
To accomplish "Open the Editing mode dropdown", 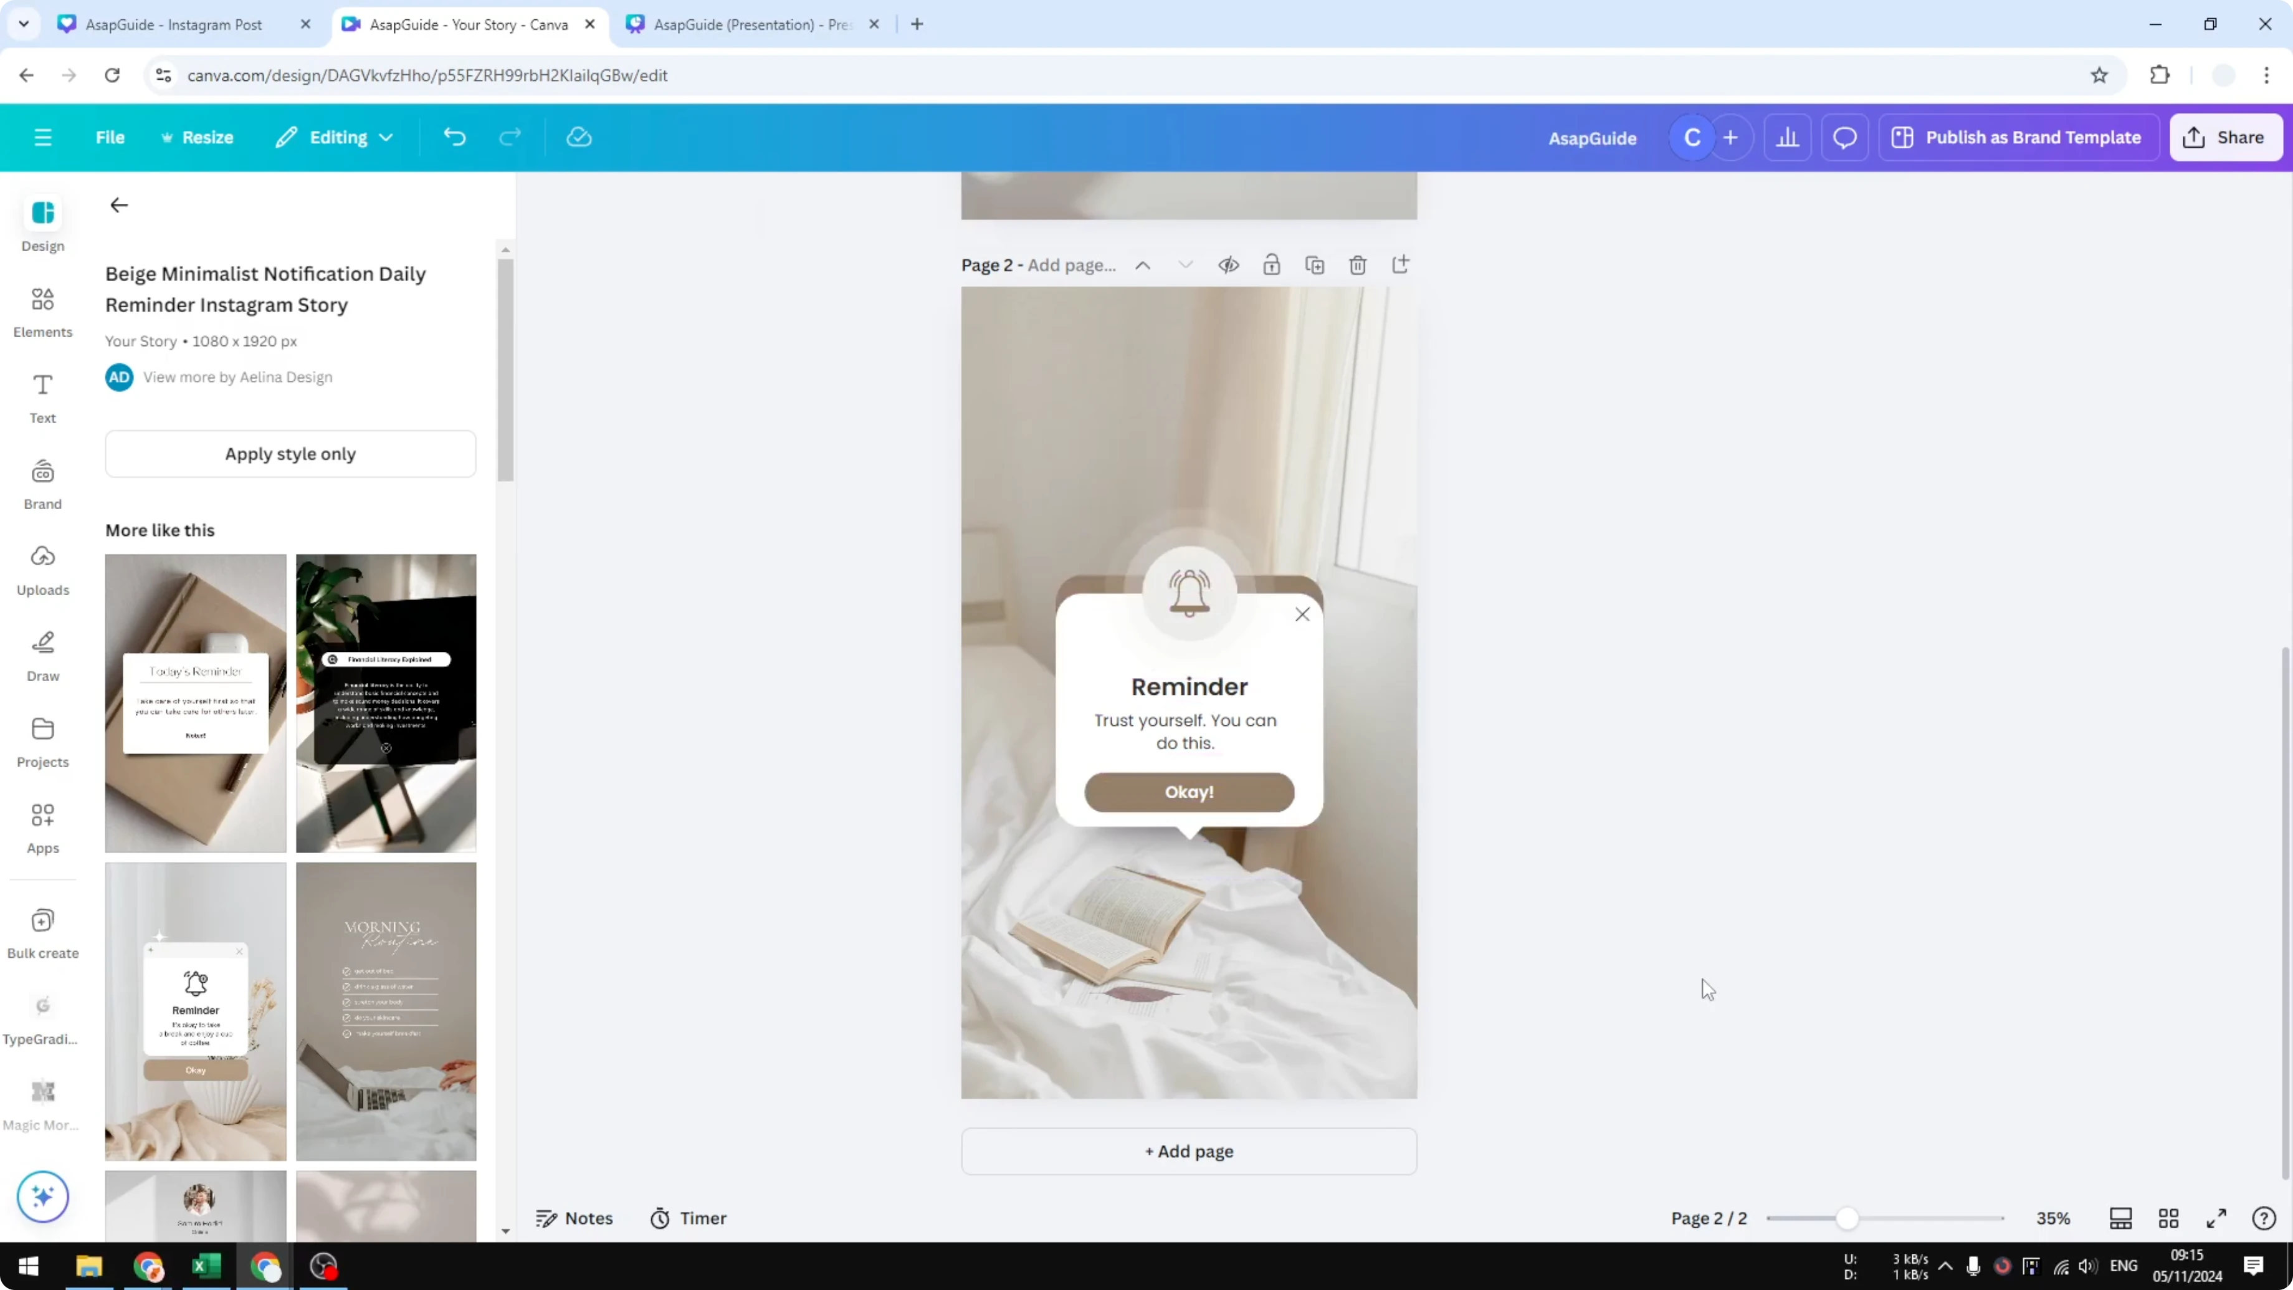I will [335, 137].
